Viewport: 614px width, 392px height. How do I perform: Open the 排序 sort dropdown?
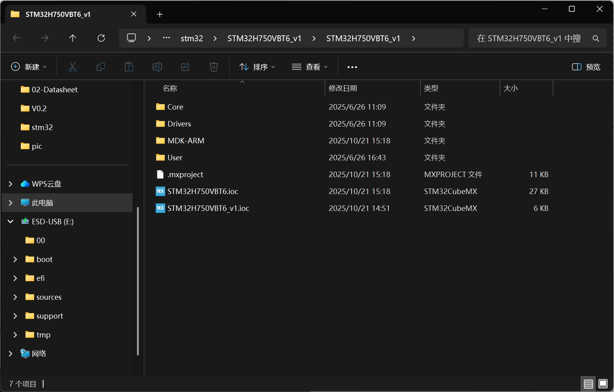pyautogui.click(x=257, y=67)
